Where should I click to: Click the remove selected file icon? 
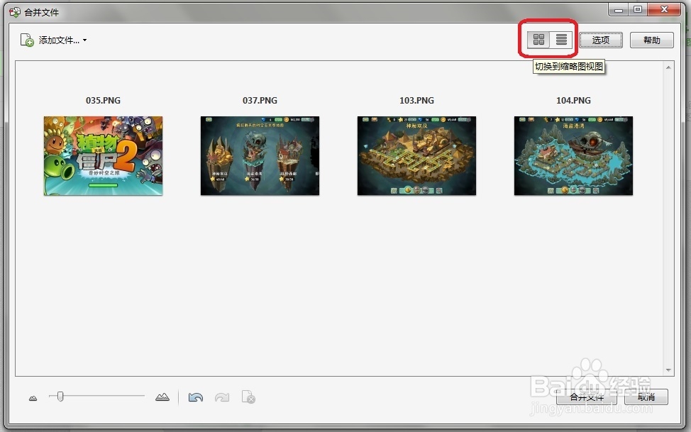click(248, 397)
